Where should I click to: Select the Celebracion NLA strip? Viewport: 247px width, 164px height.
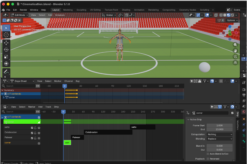tap(108, 132)
